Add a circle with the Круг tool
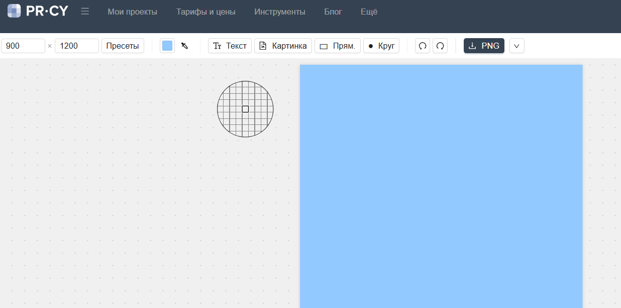Screen dimensions: 621x308 [x=381, y=46]
